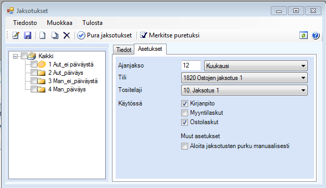Screen dimensions: 326x188
Task: Click the Tili label
Action: [x=122, y=77]
